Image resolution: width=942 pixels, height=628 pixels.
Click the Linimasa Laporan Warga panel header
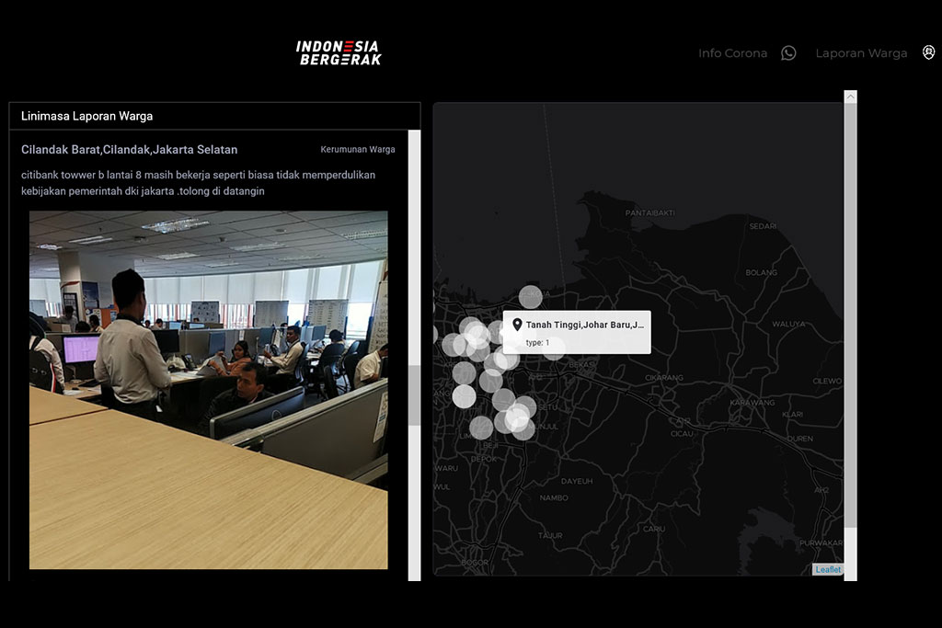point(87,116)
